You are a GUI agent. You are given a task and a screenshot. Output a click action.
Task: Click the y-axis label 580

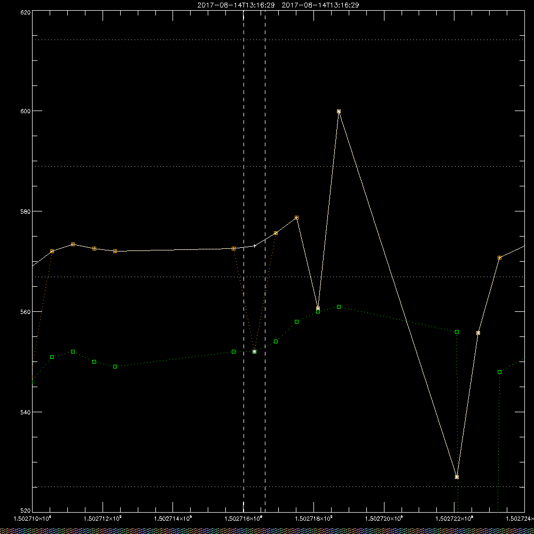point(26,211)
